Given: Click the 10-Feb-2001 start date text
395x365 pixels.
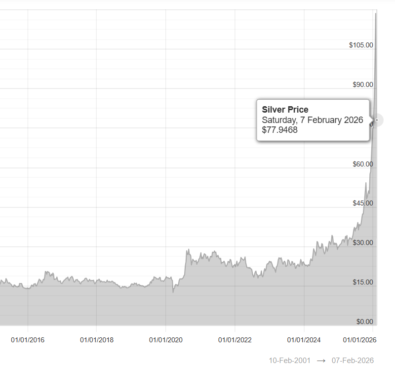Looking at the screenshot, I should point(289,361).
